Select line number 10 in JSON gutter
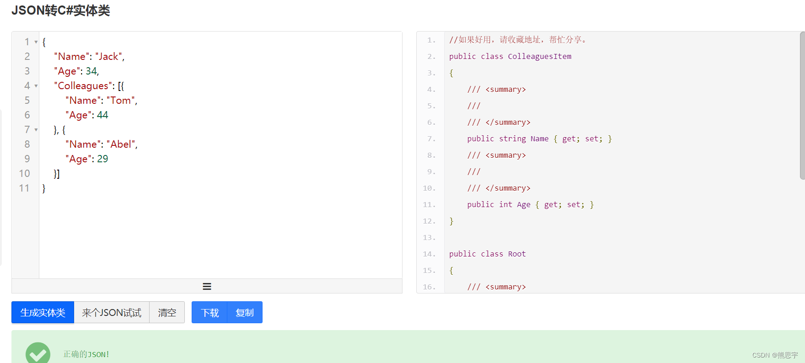The width and height of the screenshot is (805, 363). click(25, 174)
